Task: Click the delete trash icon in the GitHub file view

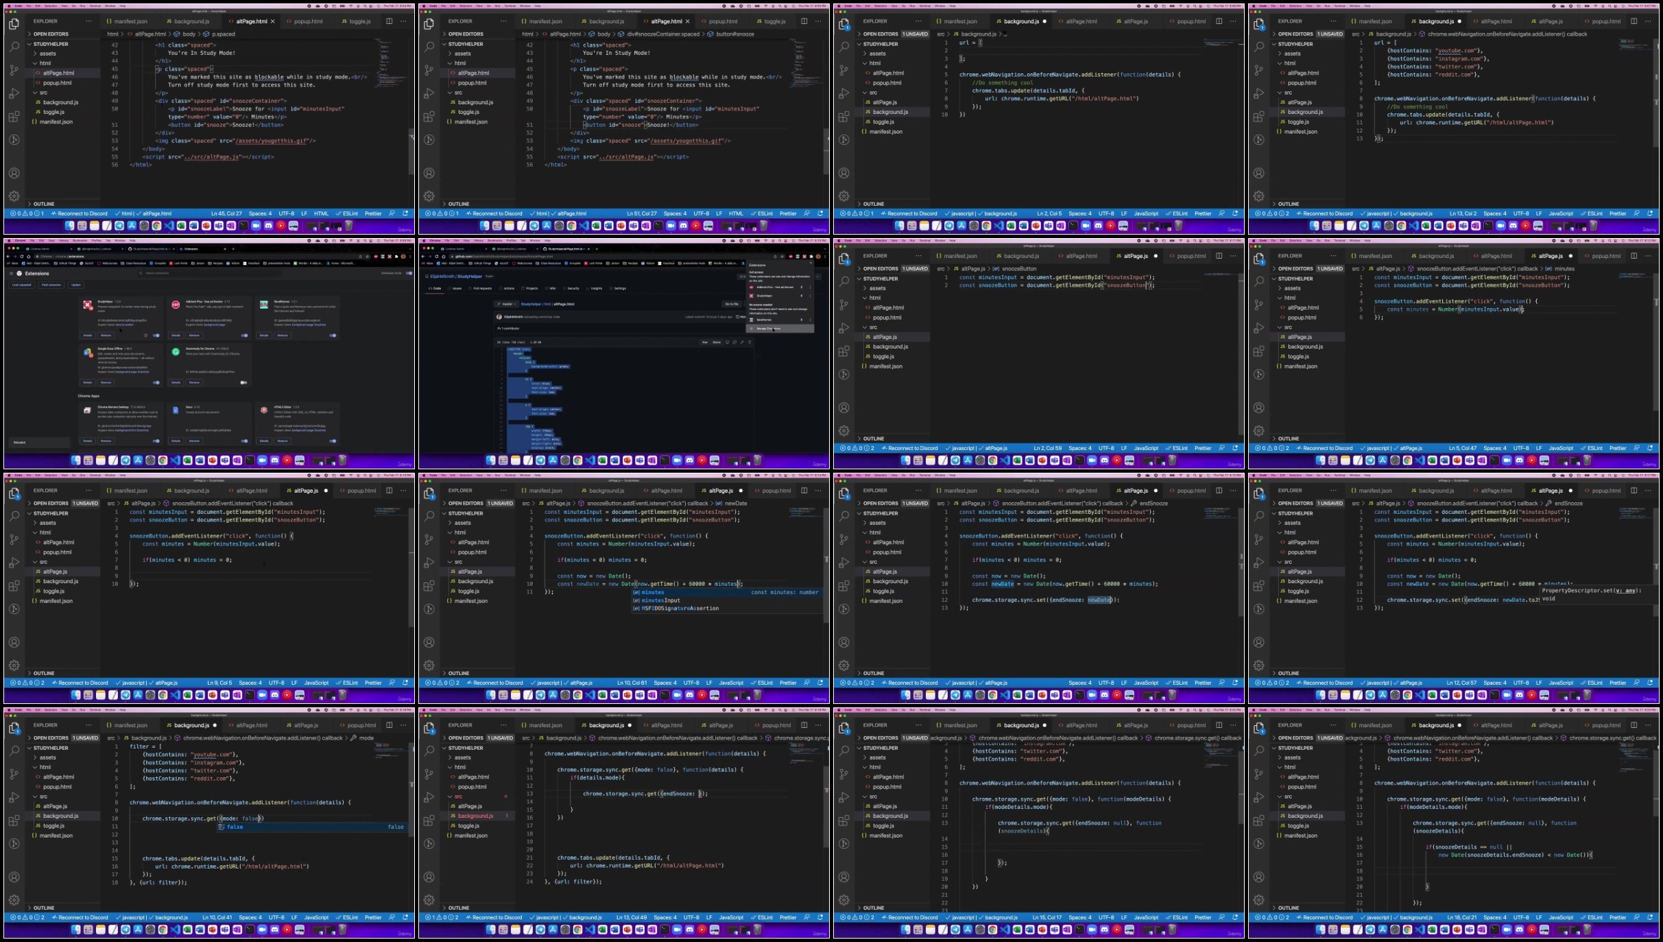Action: click(750, 342)
